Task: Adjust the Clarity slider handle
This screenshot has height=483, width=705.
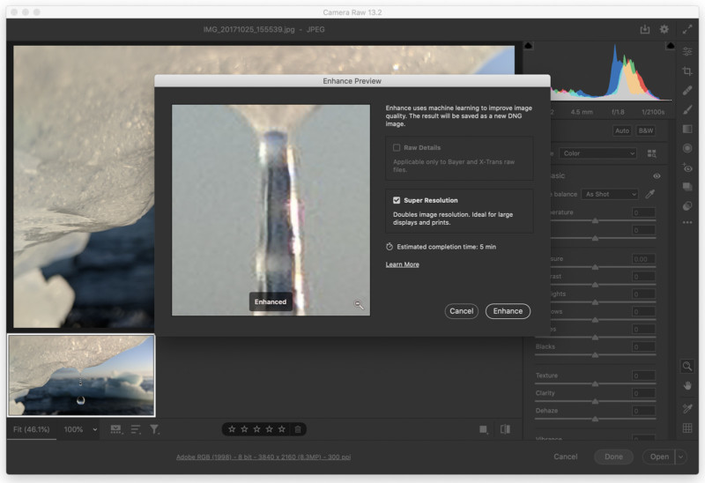Action: coord(595,402)
